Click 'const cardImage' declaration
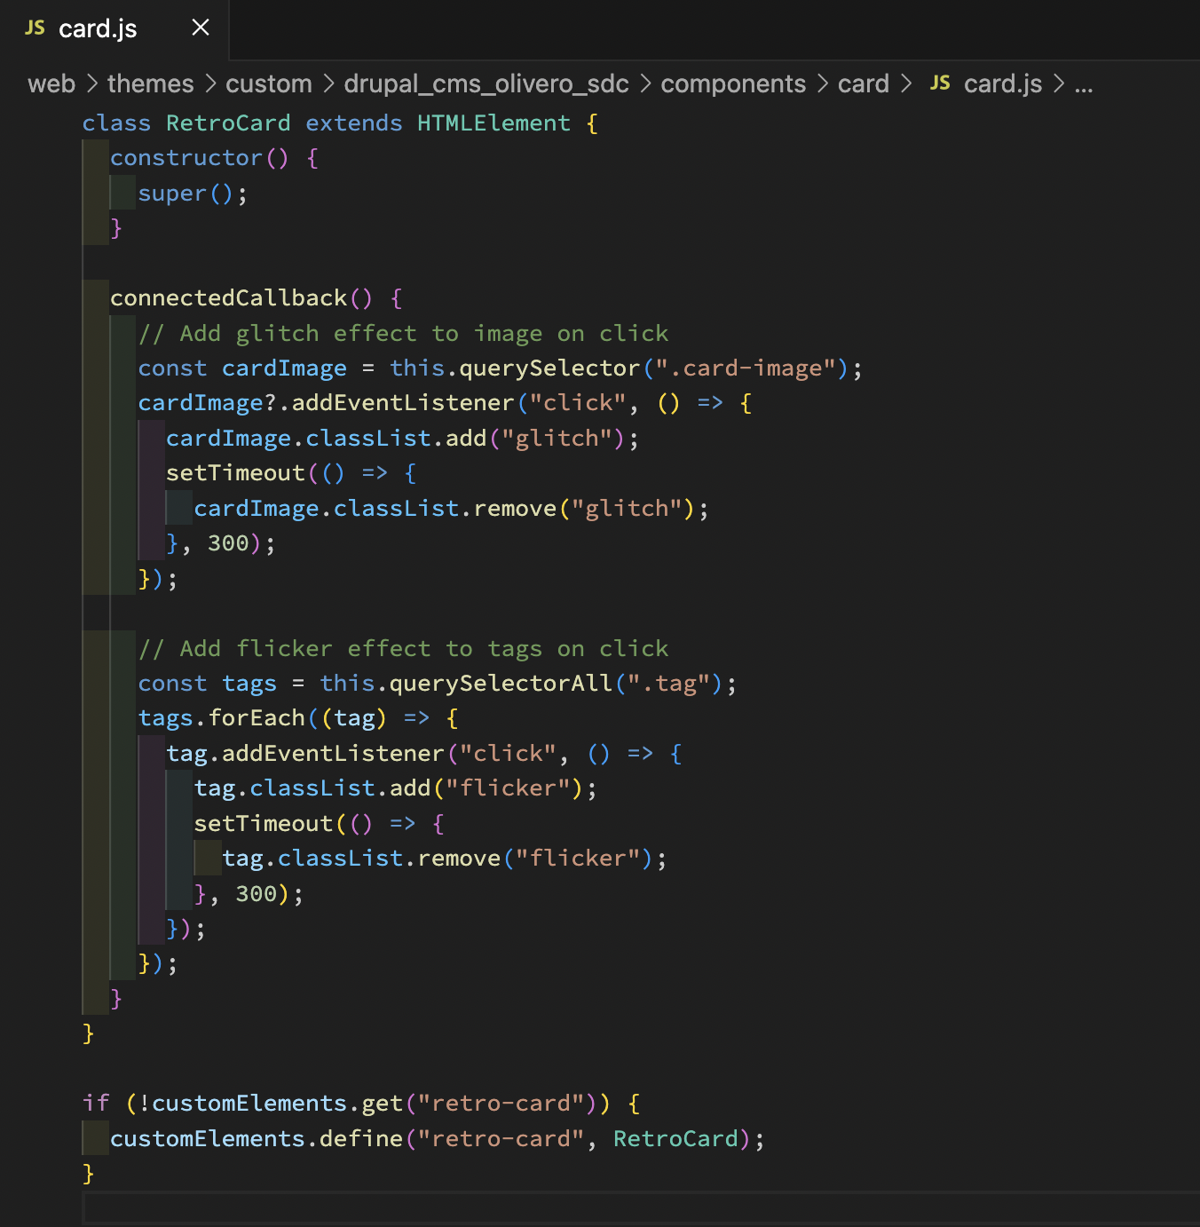This screenshot has height=1227, width=1200. click(242, 368)
